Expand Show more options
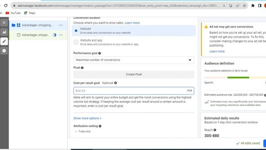266x150 pixels. click(x=87, y=118)
